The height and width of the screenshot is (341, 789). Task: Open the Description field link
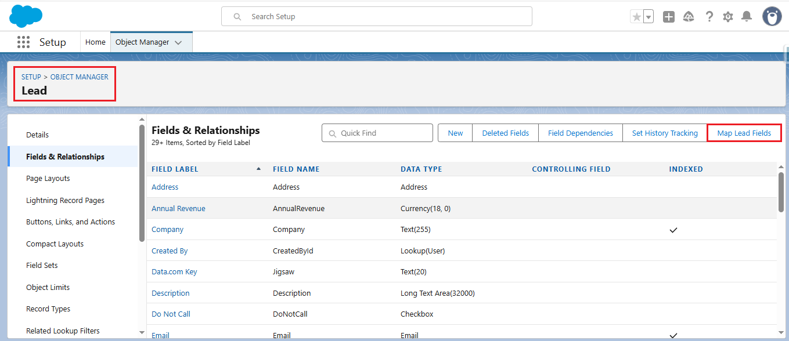170,293
